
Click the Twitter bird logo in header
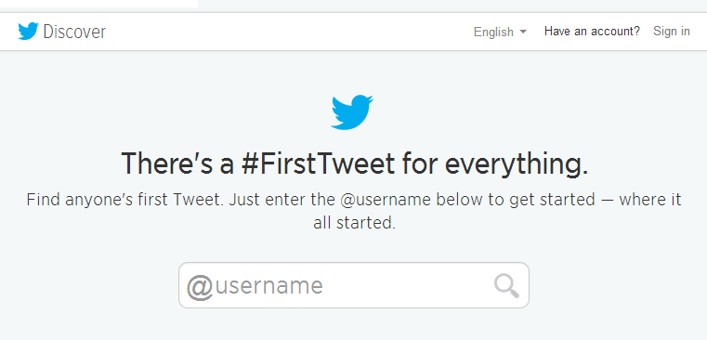pyautogui.click(x=28, y=32)
